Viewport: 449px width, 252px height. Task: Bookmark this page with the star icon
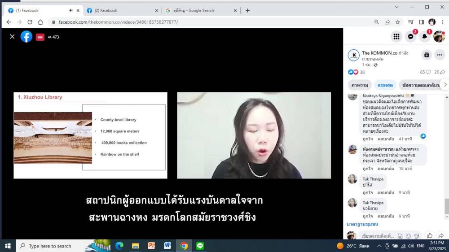[x=398, y=22]
